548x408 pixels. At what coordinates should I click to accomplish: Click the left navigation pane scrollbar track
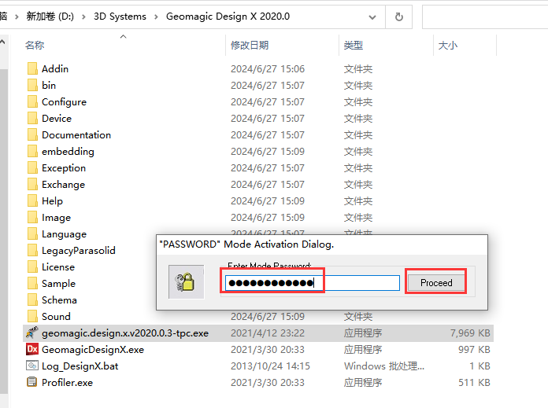pos(3,230)
